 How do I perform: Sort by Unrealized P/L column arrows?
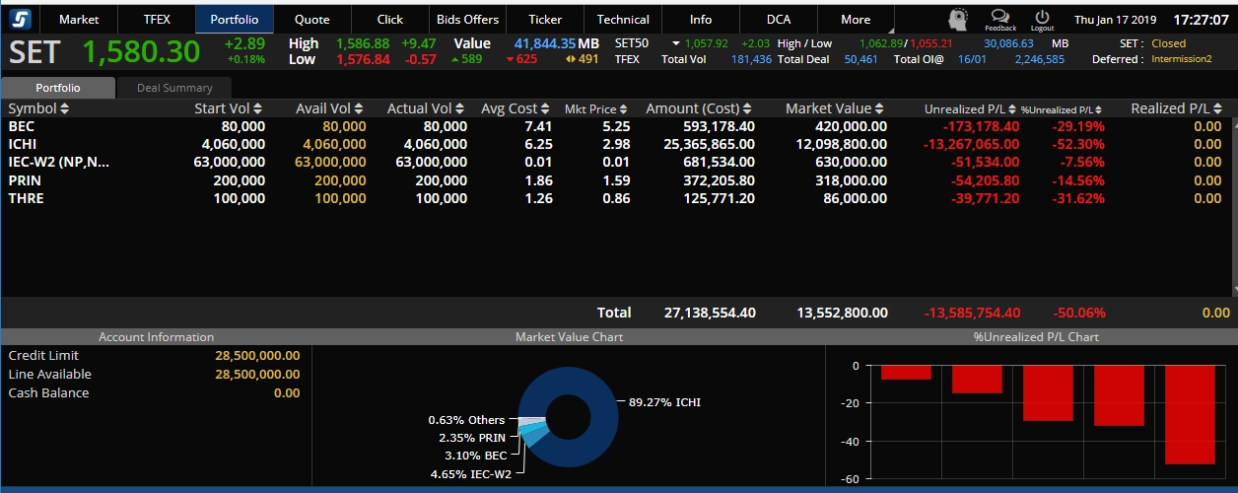1011,109
